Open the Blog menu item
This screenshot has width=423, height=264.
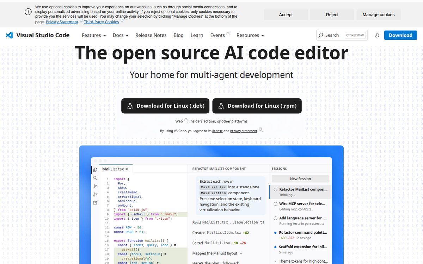[179, 35]
